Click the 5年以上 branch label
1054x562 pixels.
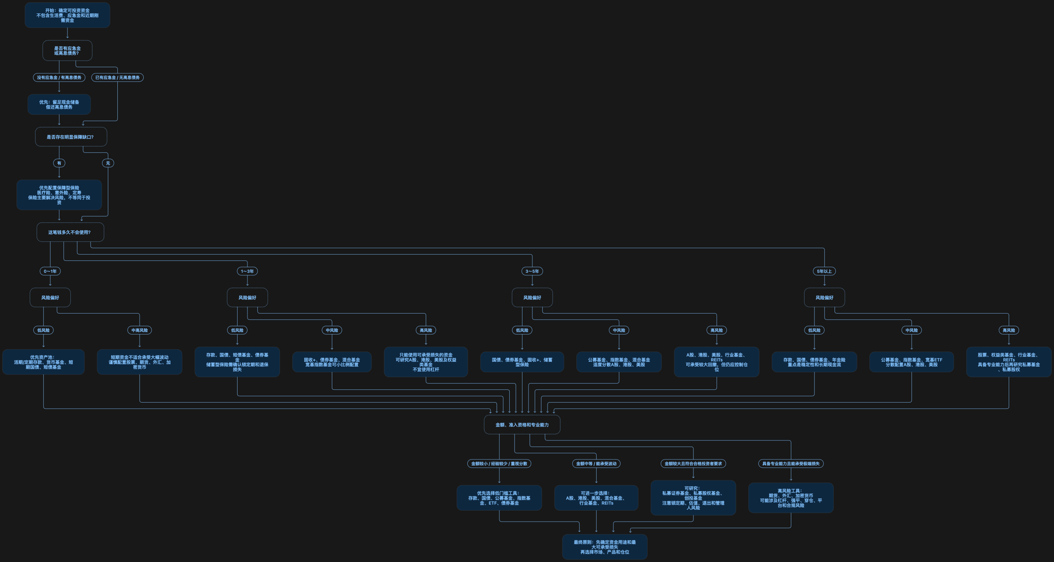tap(824, 271)
